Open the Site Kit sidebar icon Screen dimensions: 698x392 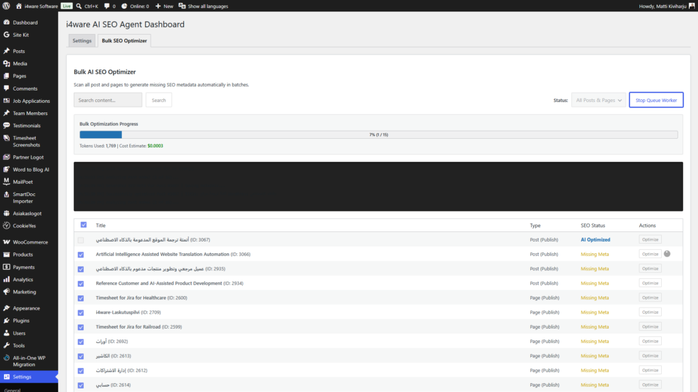(x=7, y=35)
